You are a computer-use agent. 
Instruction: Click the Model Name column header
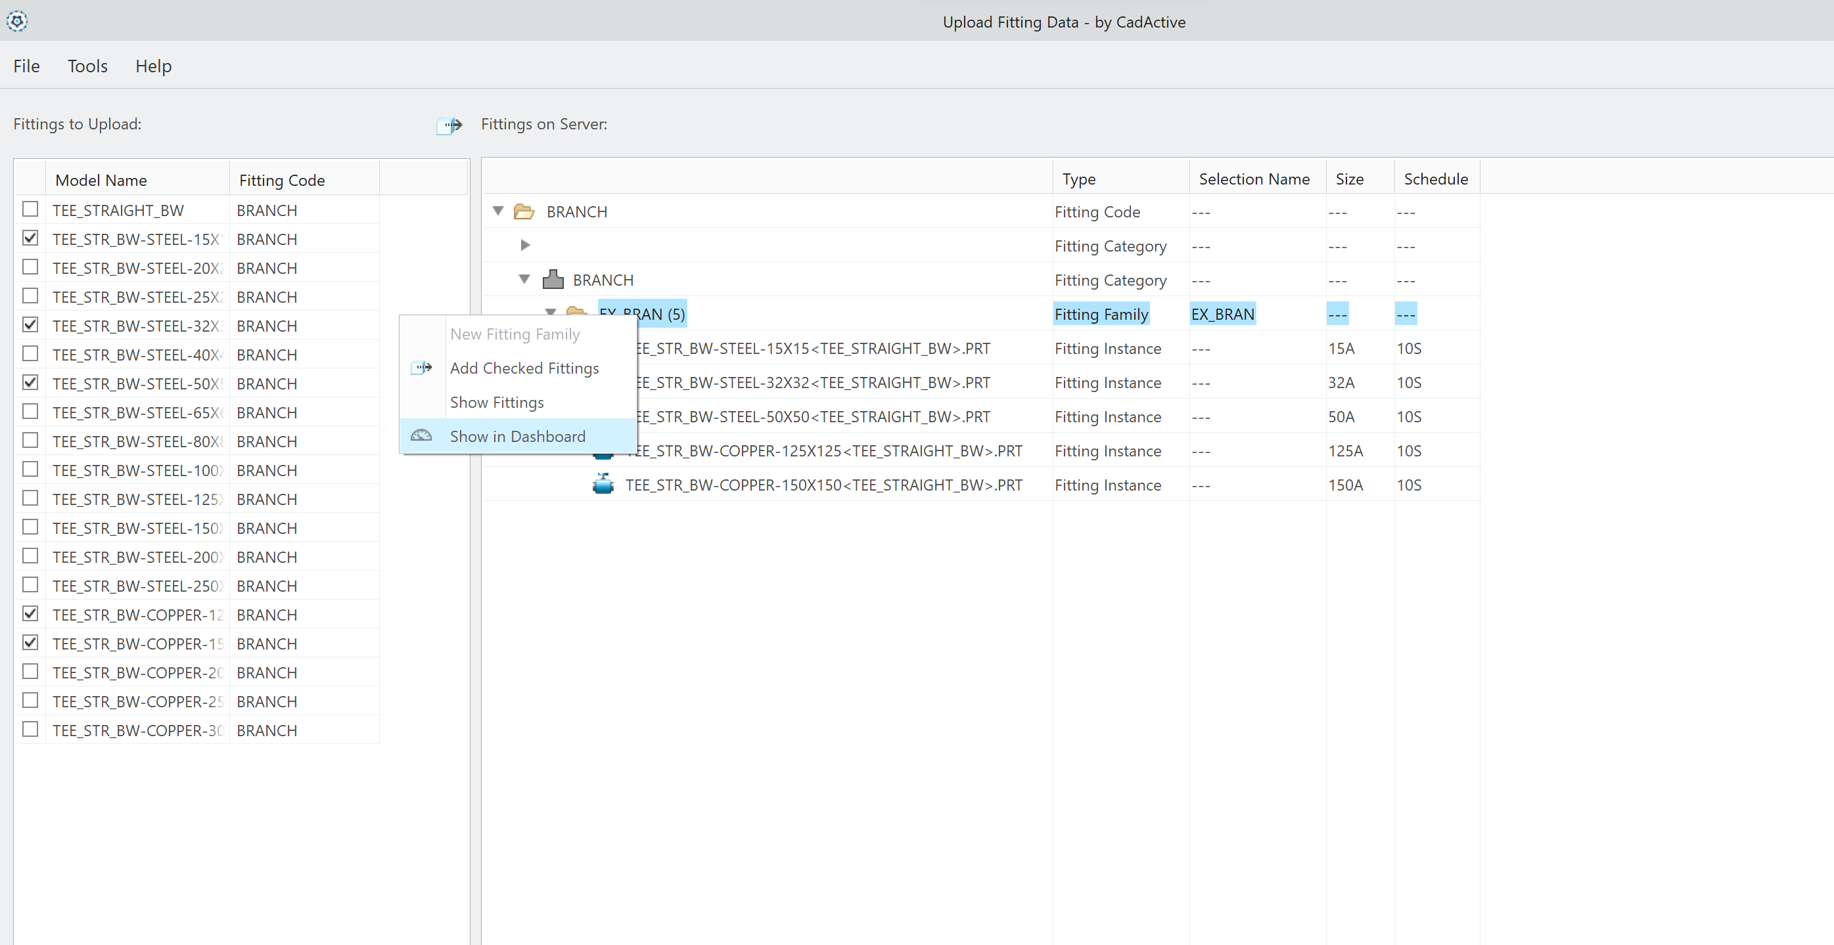(x=101, y=181)
